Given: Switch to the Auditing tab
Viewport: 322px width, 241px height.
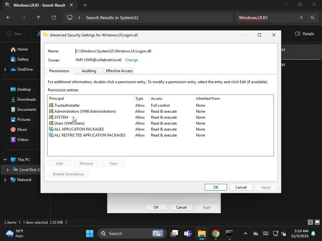Looking at the screenshot, I should tap(89, 71).
